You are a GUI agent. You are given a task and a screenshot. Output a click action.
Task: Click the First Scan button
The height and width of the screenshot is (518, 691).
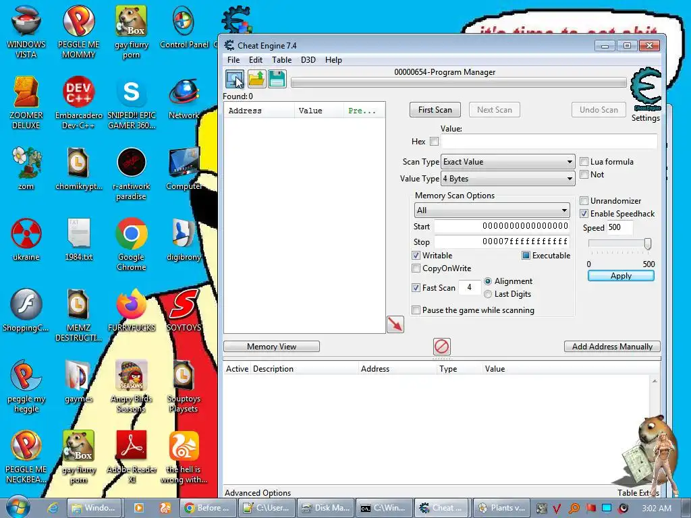(x=435, y=110)
